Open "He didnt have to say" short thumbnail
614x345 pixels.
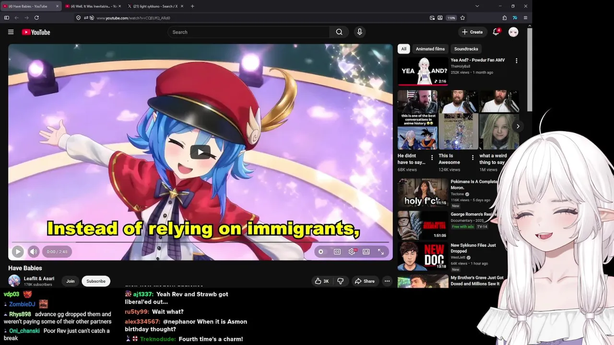click(417, 120)
